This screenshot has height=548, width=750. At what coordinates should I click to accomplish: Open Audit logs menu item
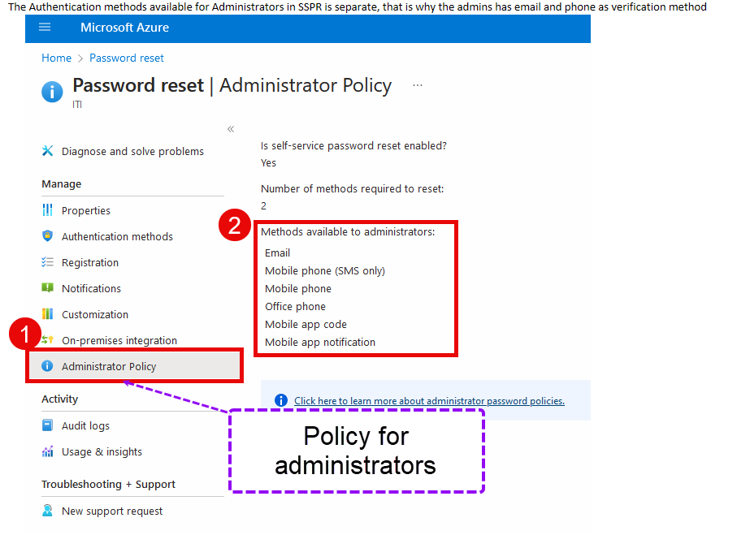point(85,425)
